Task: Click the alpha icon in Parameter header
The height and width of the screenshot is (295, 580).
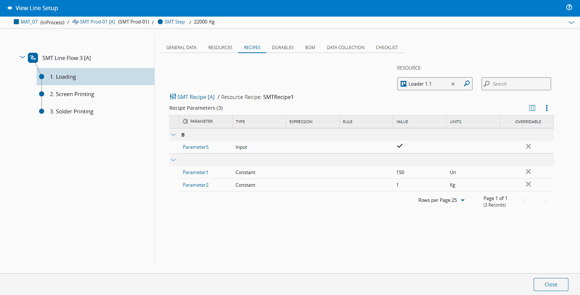Action: tap(186, 122)
